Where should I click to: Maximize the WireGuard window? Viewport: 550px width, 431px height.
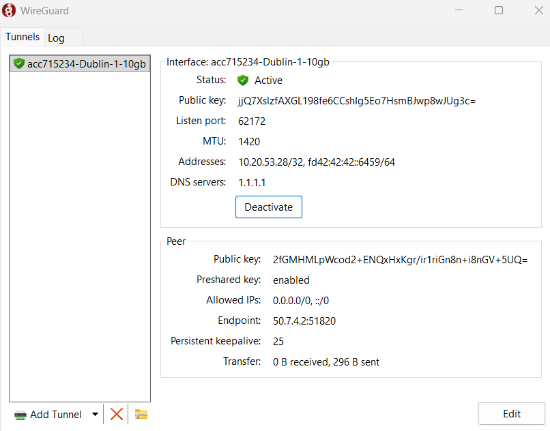498,10
